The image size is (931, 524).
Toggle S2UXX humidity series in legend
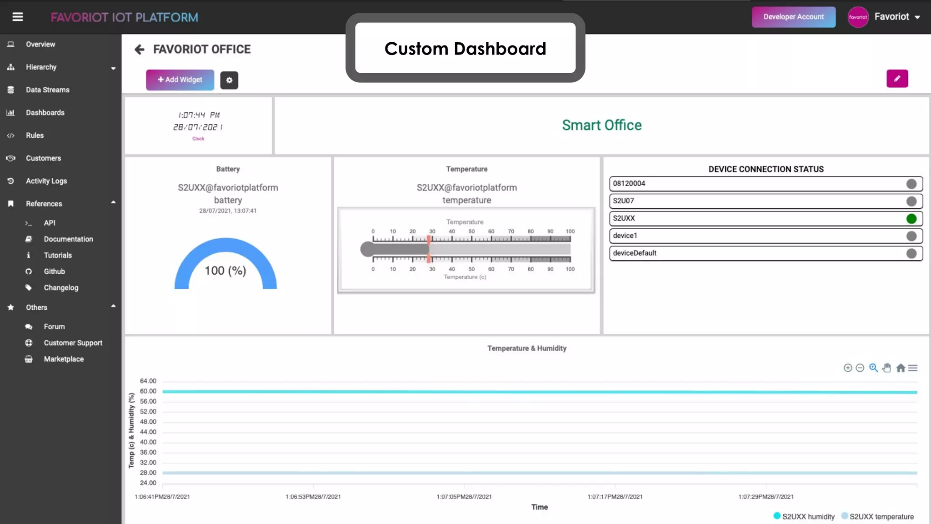coord(804,516)
